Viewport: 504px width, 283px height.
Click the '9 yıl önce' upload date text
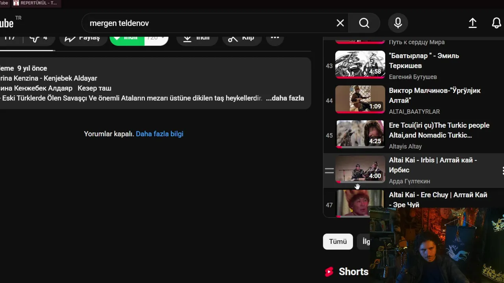tap(32, 68)
